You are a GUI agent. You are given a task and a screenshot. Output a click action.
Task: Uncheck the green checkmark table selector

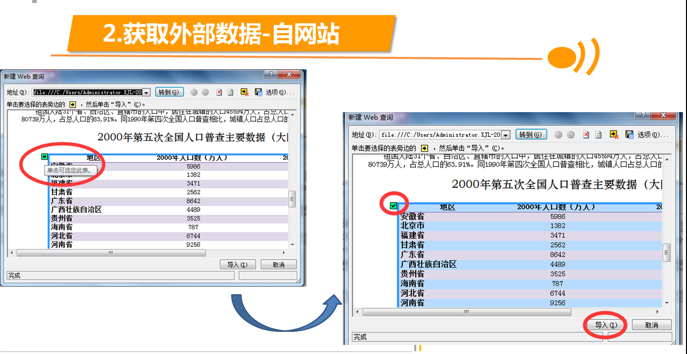[394, 205]
